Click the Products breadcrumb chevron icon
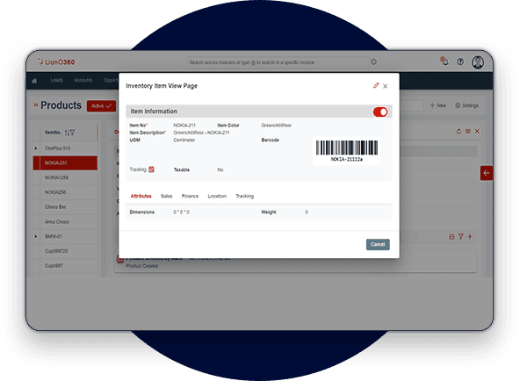 (x=35, y=105)
